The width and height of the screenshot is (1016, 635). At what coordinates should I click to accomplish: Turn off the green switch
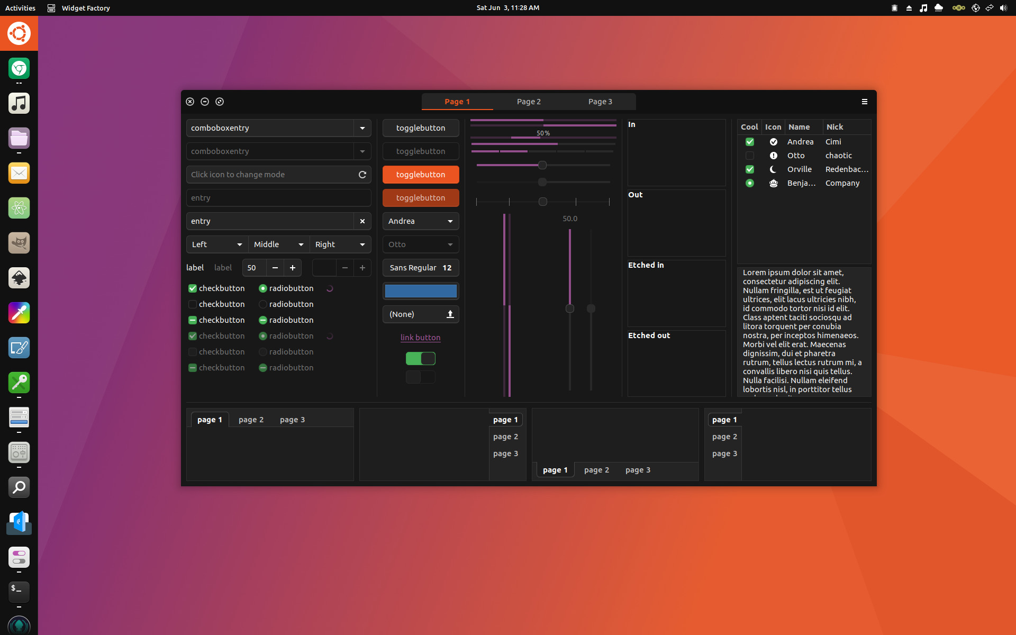421,359
